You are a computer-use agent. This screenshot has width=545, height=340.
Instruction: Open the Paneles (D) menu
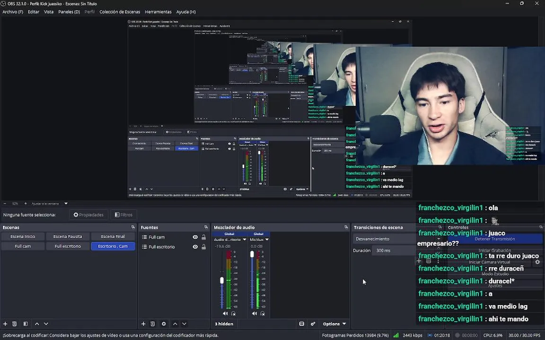point(69,12)
